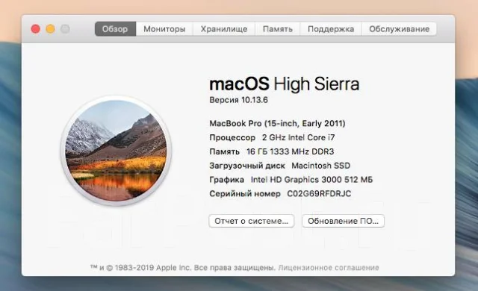Click the 16 ГБ 1333 MHz DDR3 value
The height and width of the screenshot is (291, 478).
[x=291, y=151]
